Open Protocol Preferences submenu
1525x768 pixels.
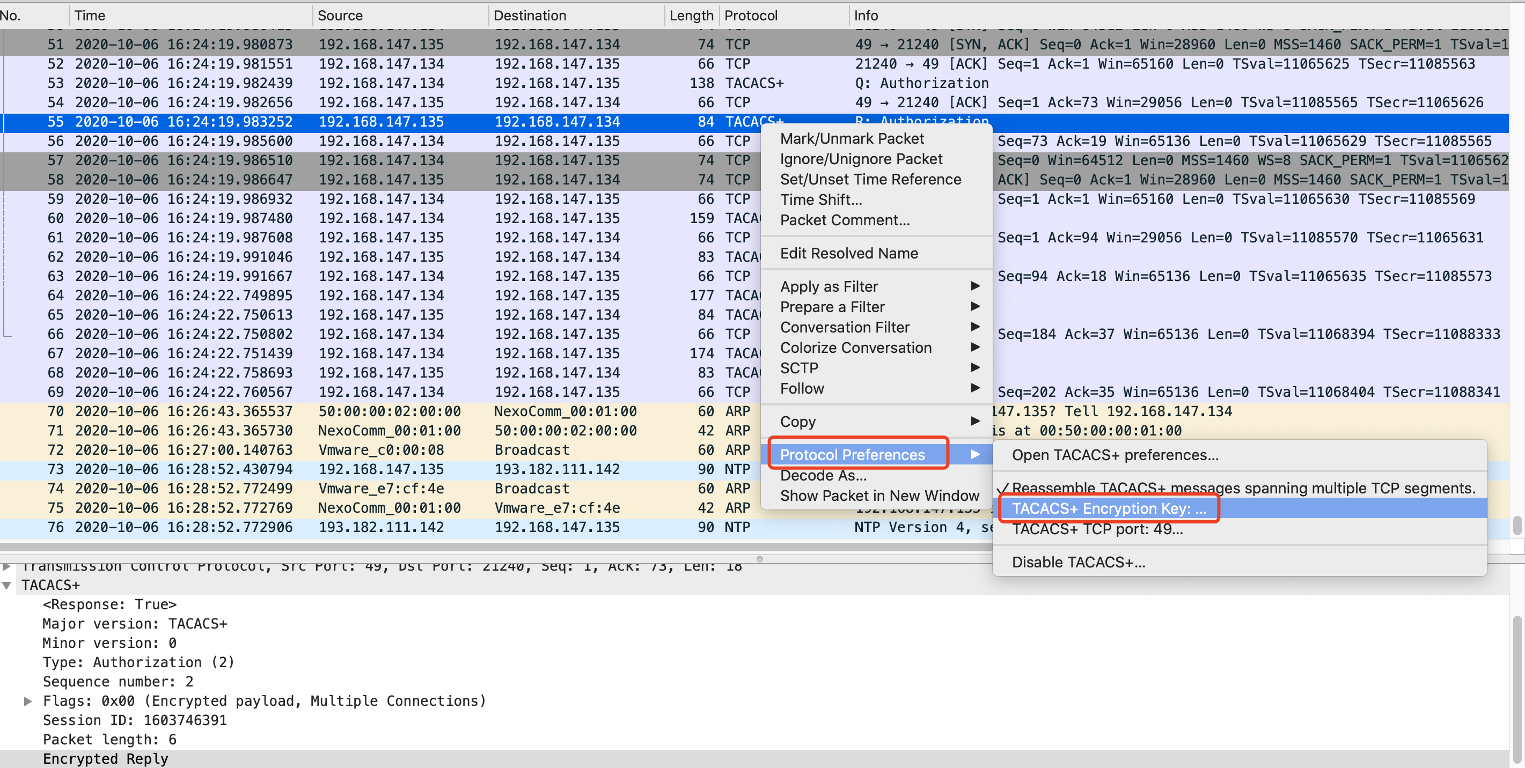coord(876,454)
